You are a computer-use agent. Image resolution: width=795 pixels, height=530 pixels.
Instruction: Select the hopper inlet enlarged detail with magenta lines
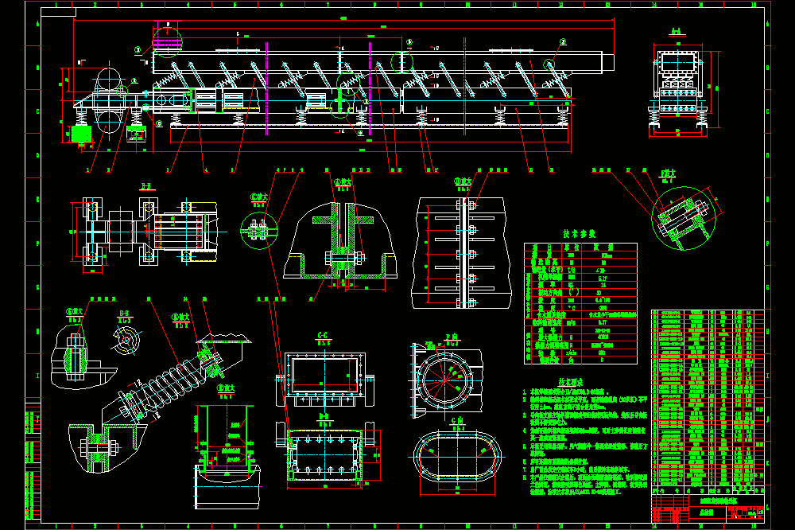[227, 456]
